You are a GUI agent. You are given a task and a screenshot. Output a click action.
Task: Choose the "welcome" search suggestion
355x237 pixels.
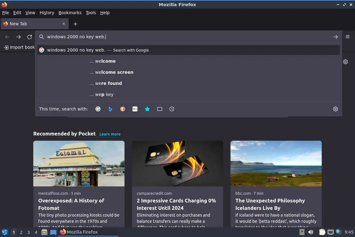pos(188,61)
